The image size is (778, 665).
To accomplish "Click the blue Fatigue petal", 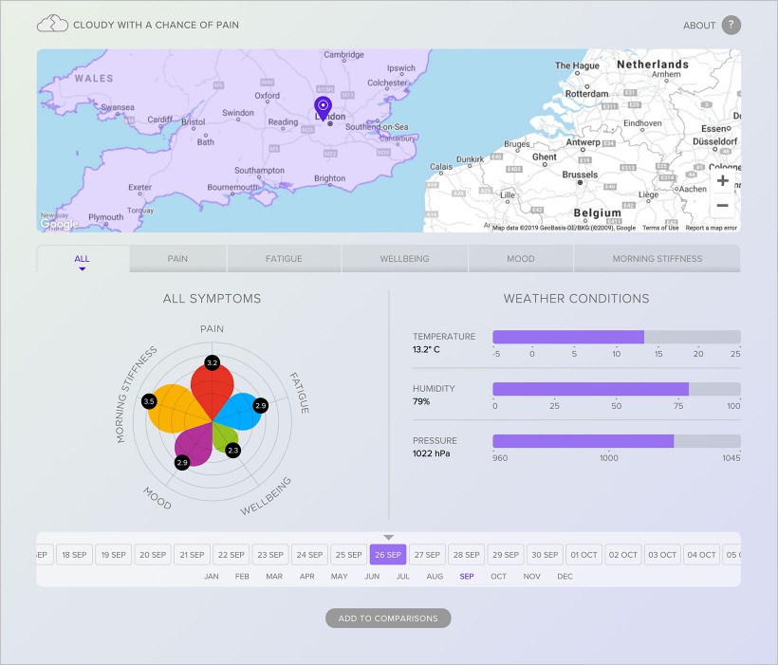I will click(x=239, y=411).
